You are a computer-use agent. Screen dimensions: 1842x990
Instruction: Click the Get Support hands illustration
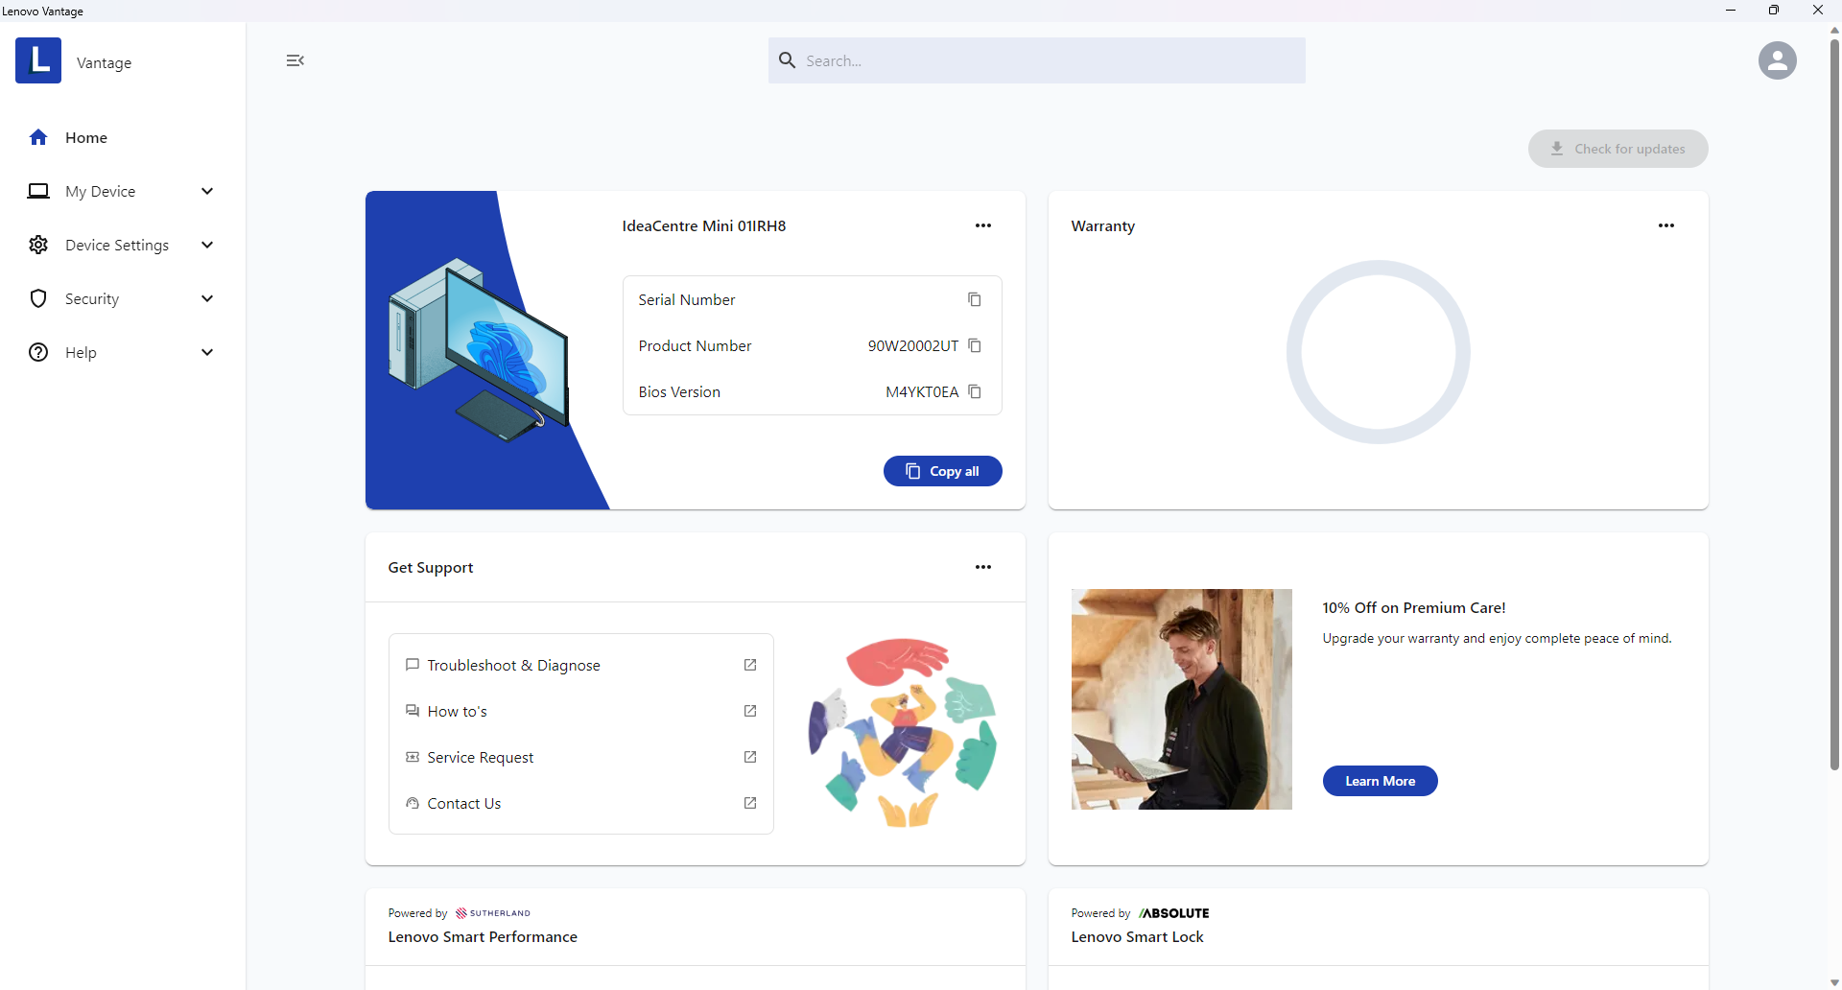[x=903, y=732]
